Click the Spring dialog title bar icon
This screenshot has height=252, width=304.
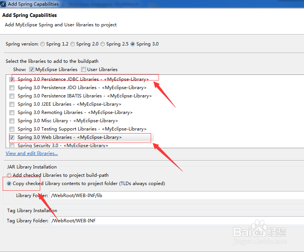(3, 4)
